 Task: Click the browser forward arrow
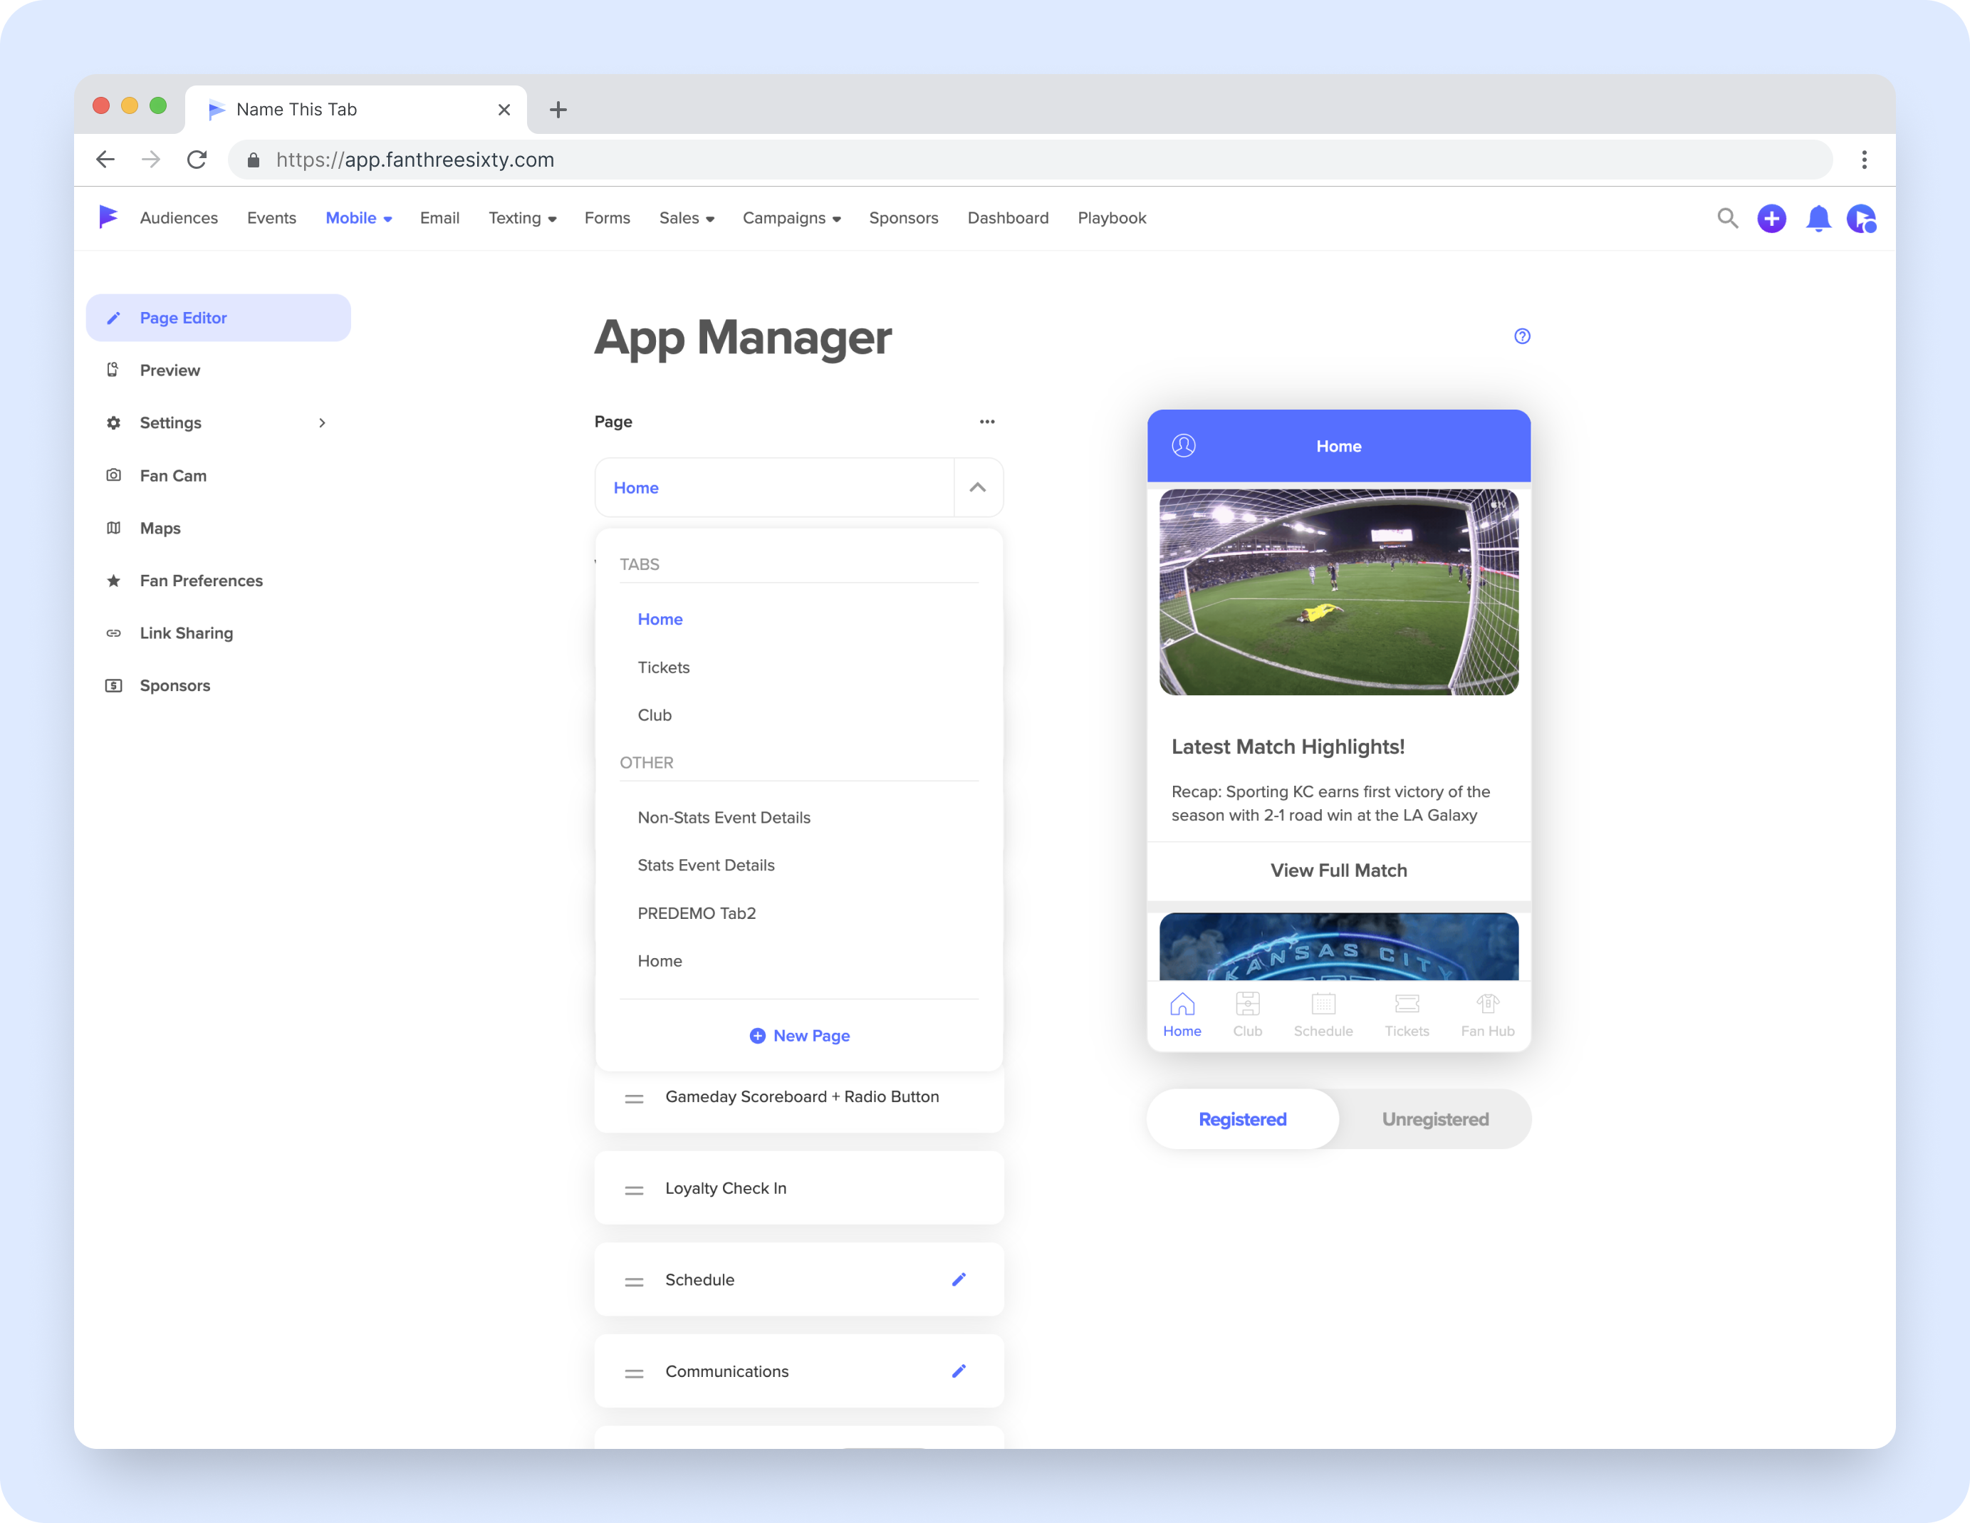click(x=151, y=160)
